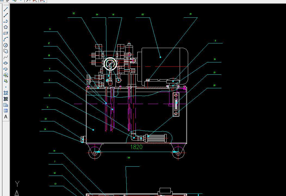Click the suction filter inside the tank

[156, 138]
